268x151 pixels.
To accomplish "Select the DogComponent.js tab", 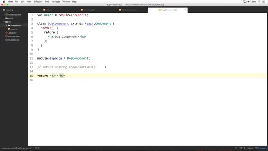I will pyautogui.click(x=167, y=10).
